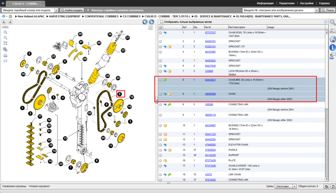The image size is (336, 193).
Task: Click the part number or description search field
Action: 279,10
